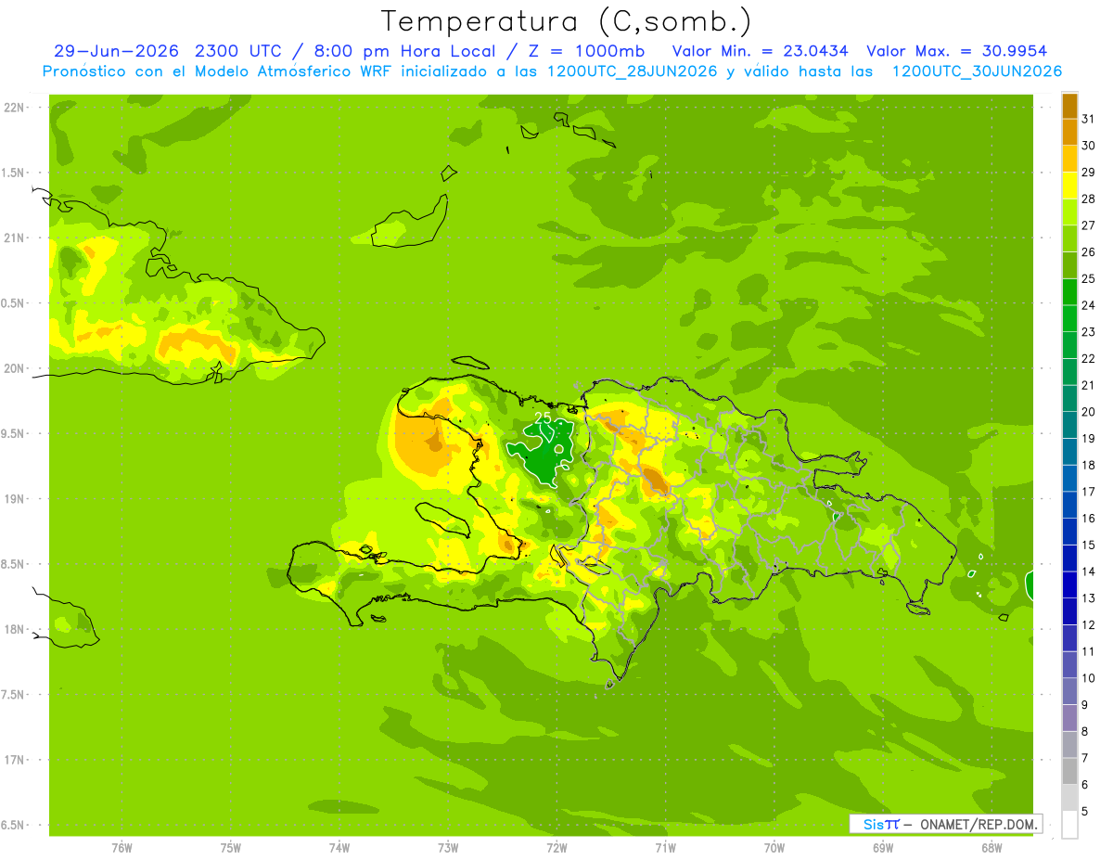Pick the purple swatch between 8 and 9
Viewport: 1113px width, 860px height.
(1069, 717)
